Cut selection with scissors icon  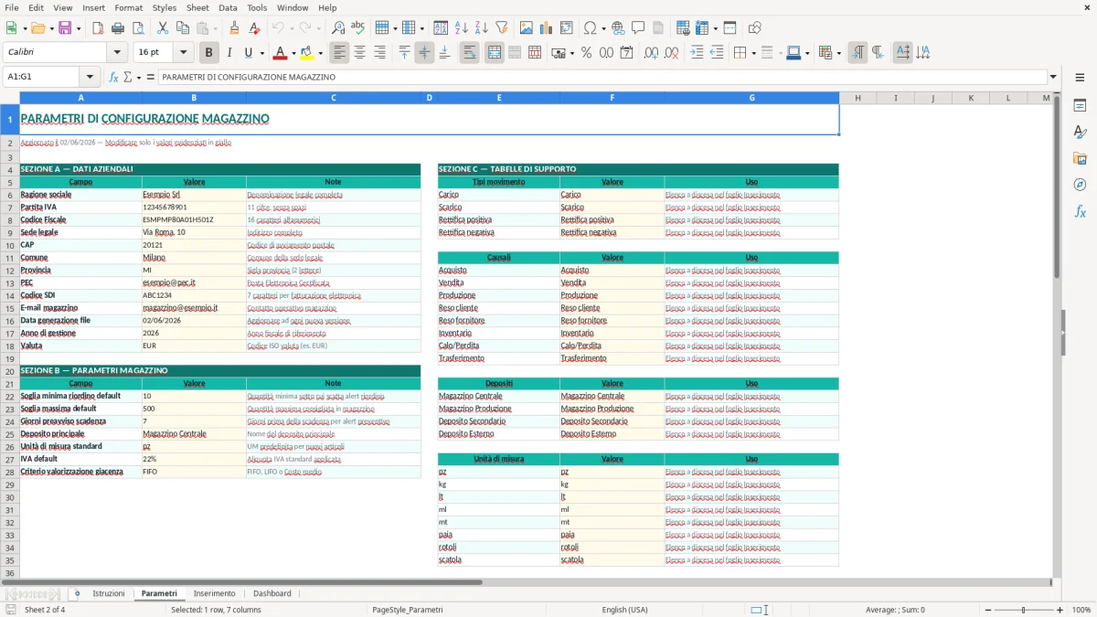point(162,28)
